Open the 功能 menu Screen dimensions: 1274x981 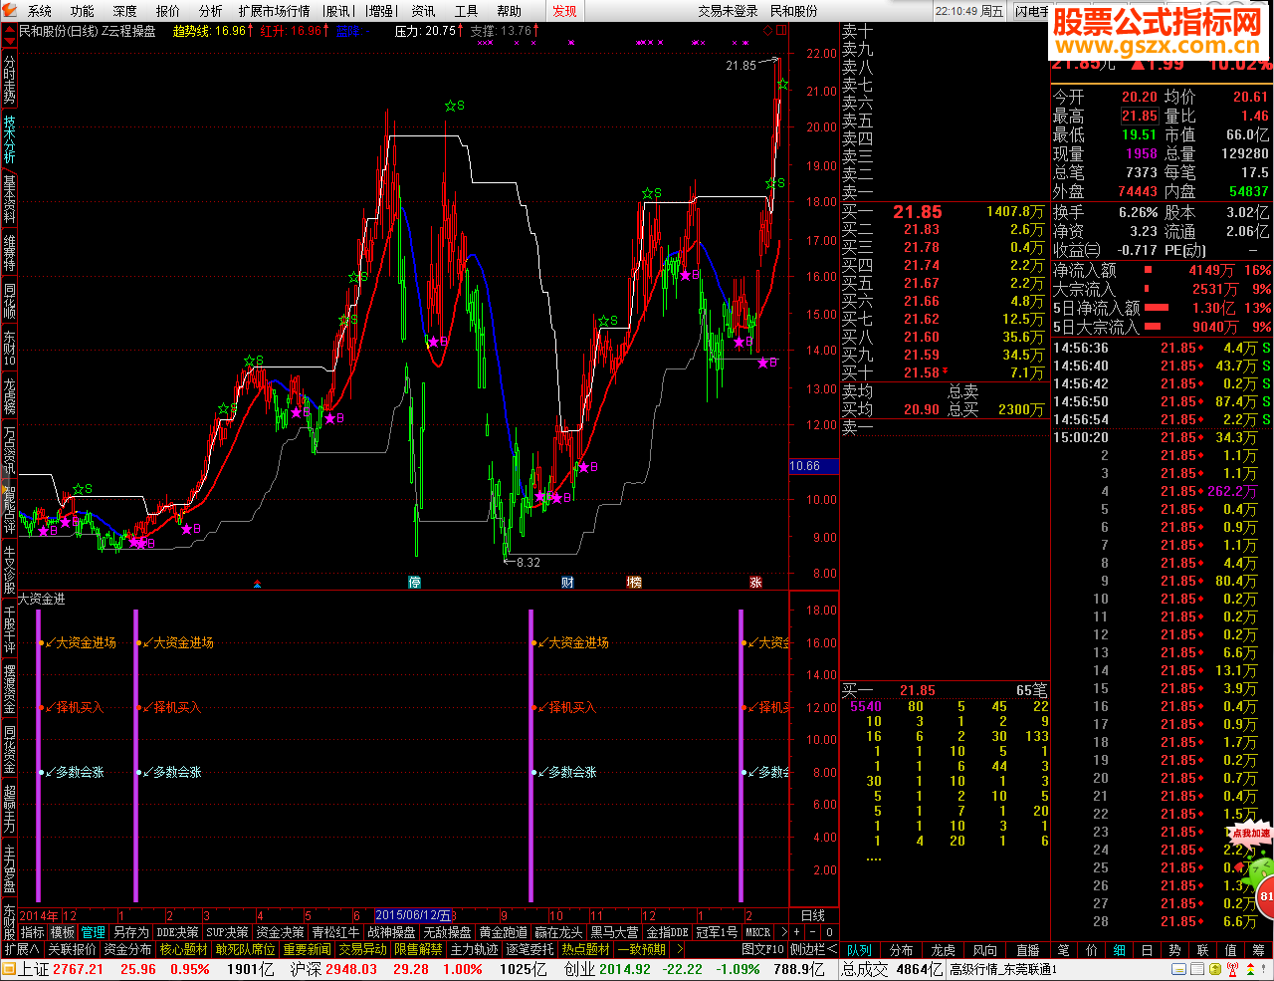click(x=83, y=11)
